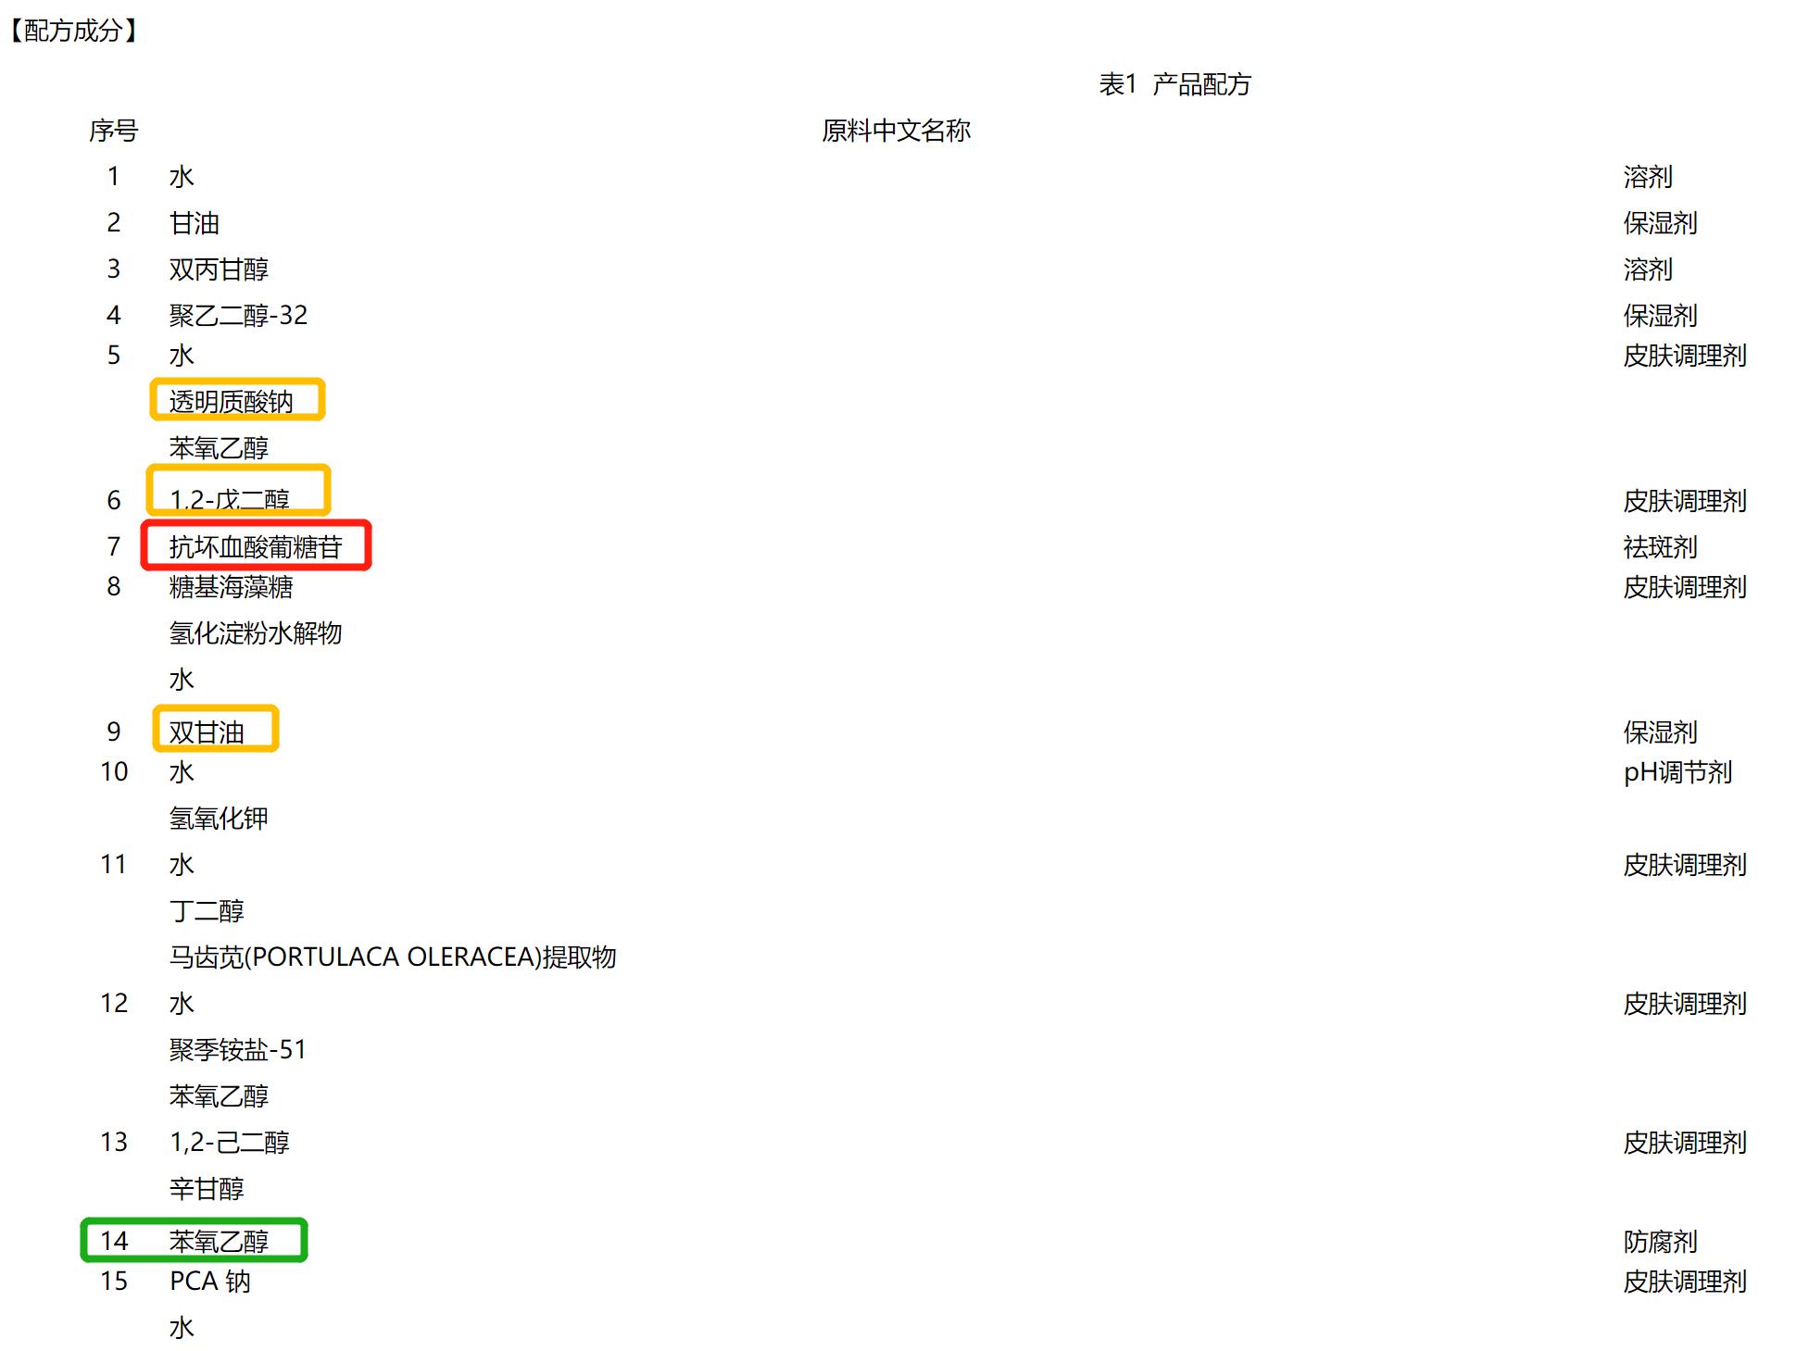
Task: Select the yellow-boxed 1,2-戊二醇 ingredient
Action: (232, 498)
